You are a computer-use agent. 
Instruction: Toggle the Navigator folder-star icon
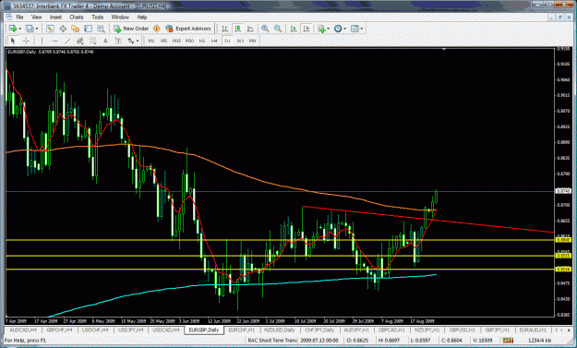click(76, 29)
